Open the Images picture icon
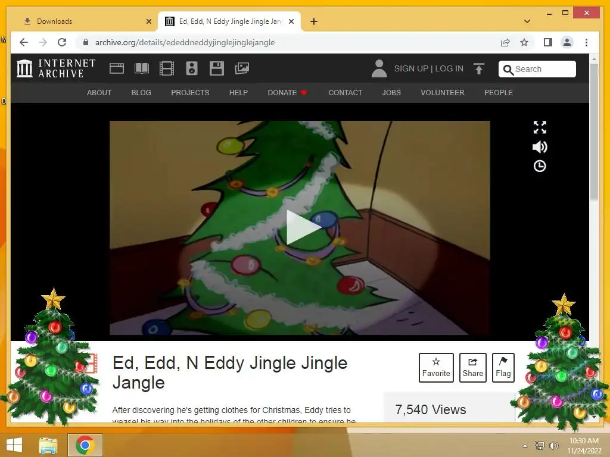This screenshot has width=610, height=457. (242, 68)
